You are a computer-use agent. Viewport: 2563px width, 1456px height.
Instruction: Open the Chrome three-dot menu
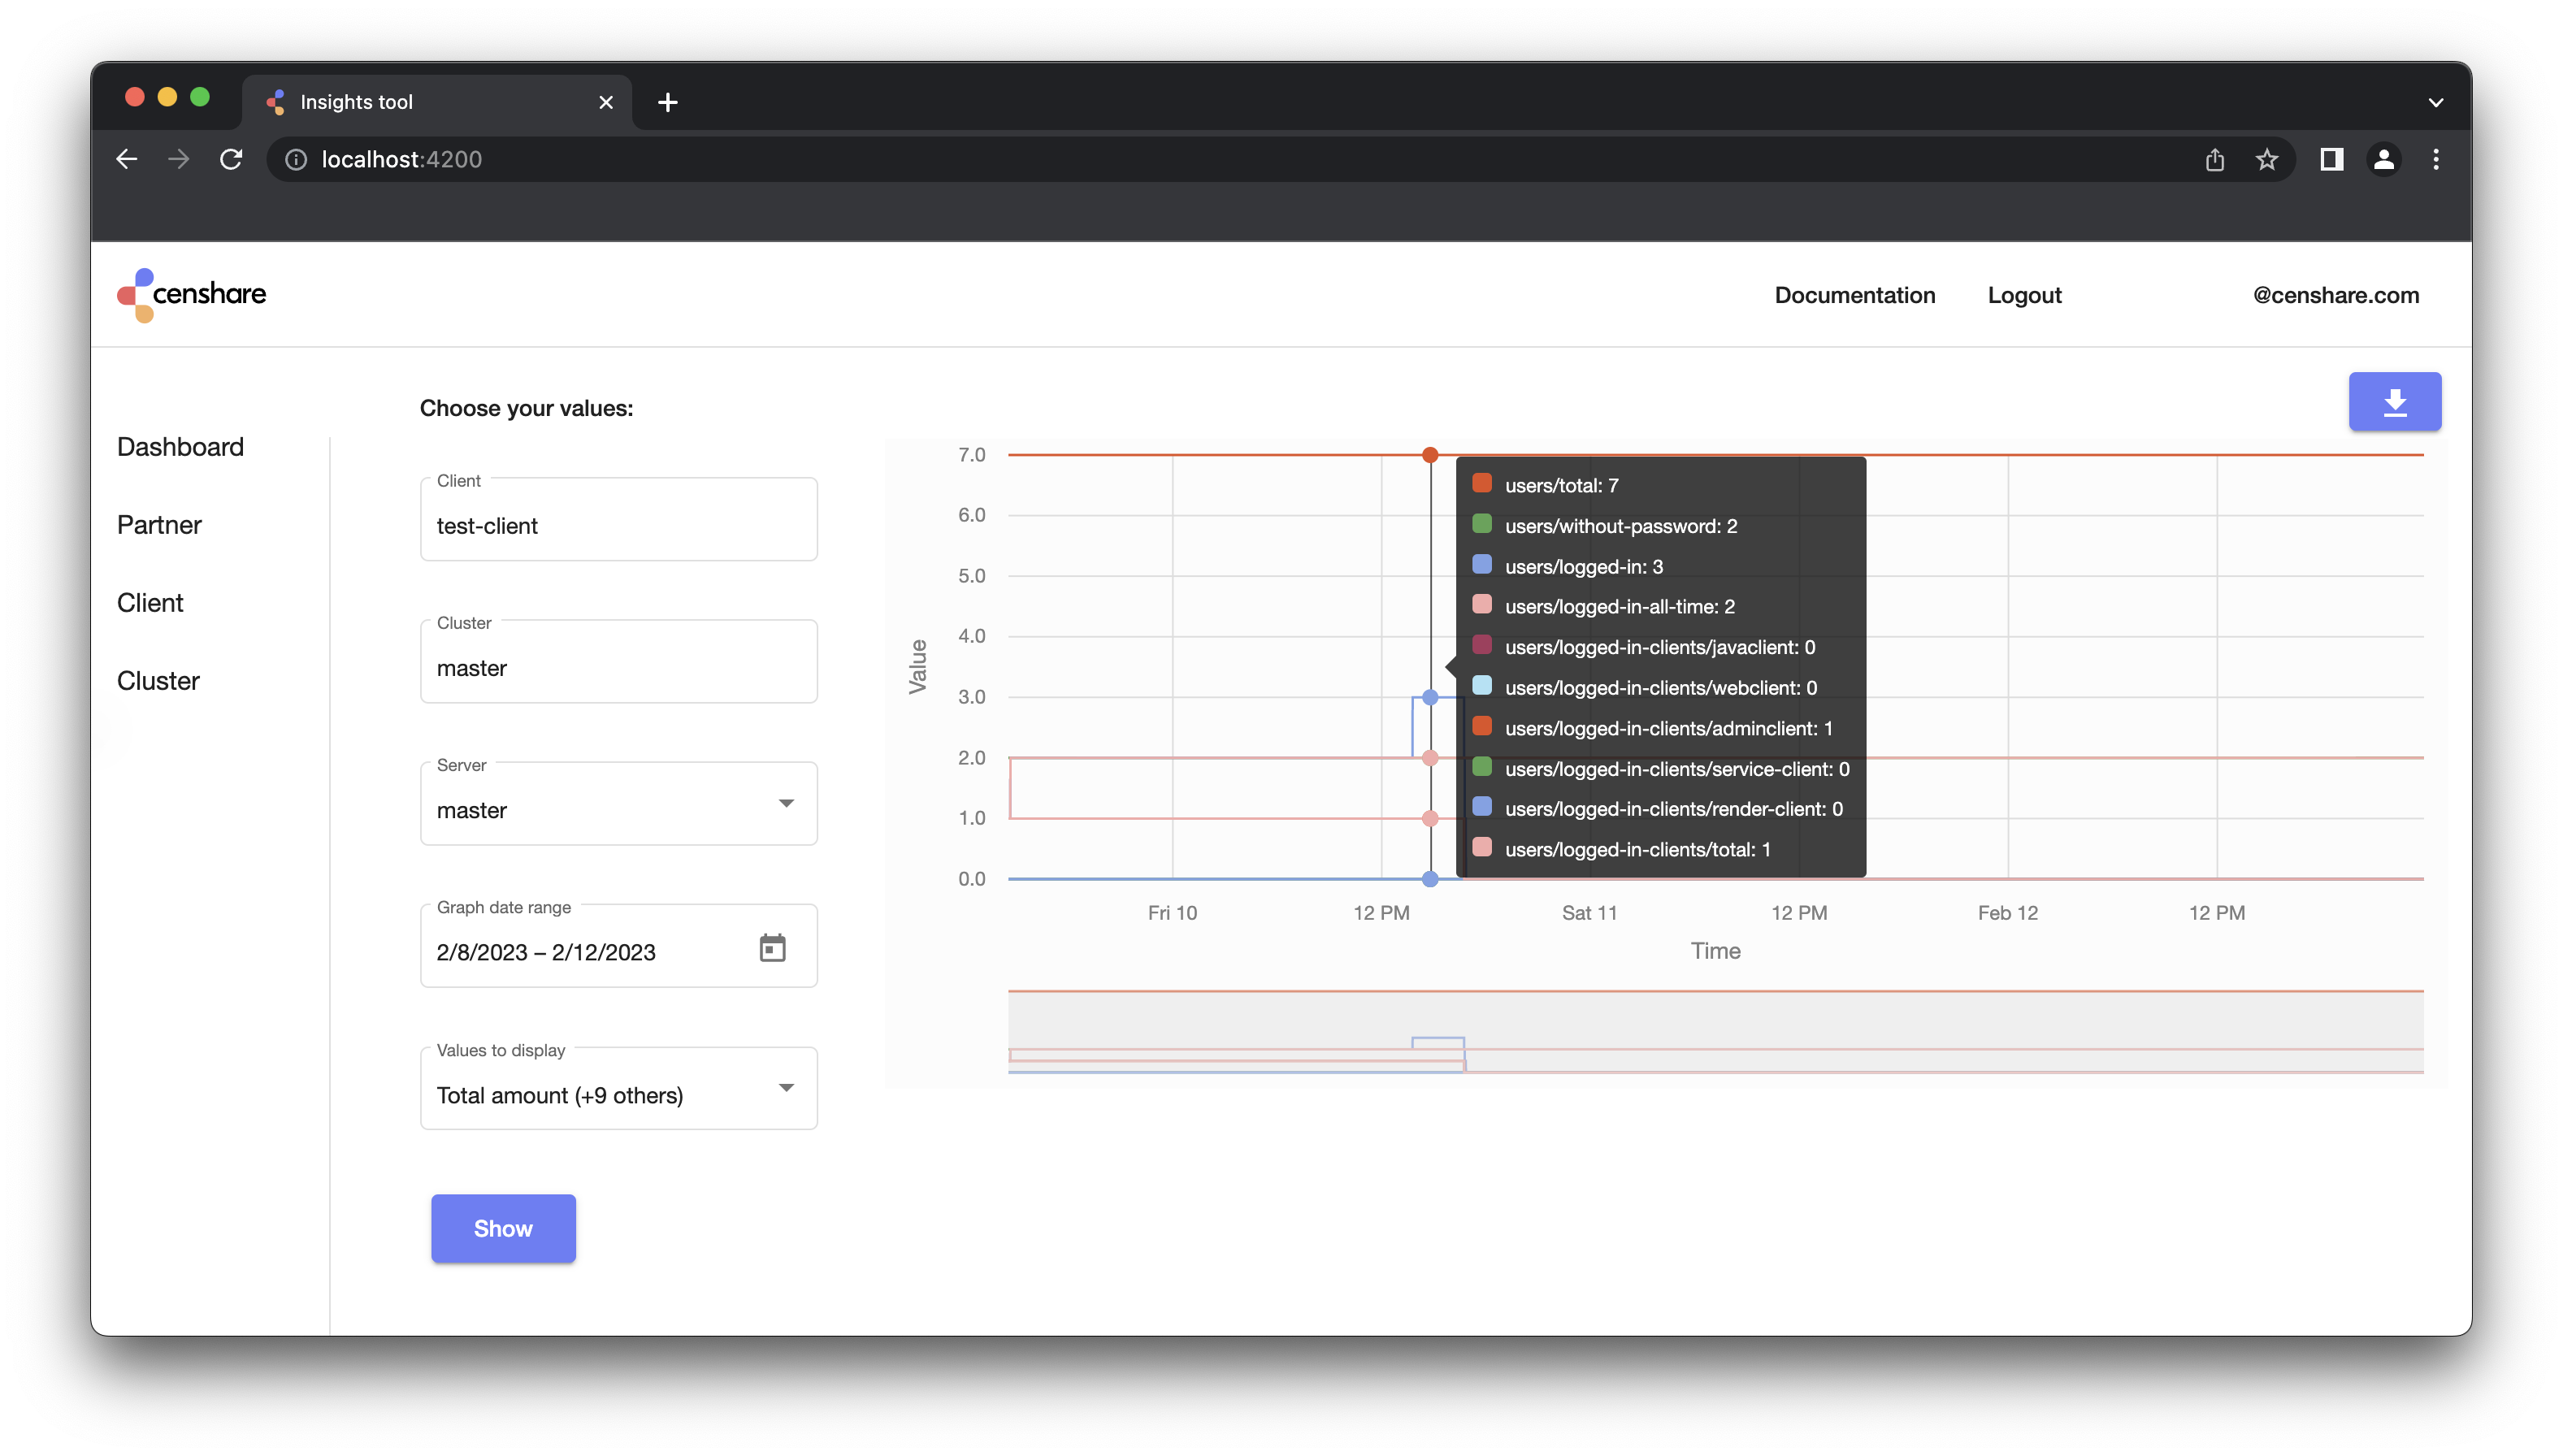tap(2436, 159)
